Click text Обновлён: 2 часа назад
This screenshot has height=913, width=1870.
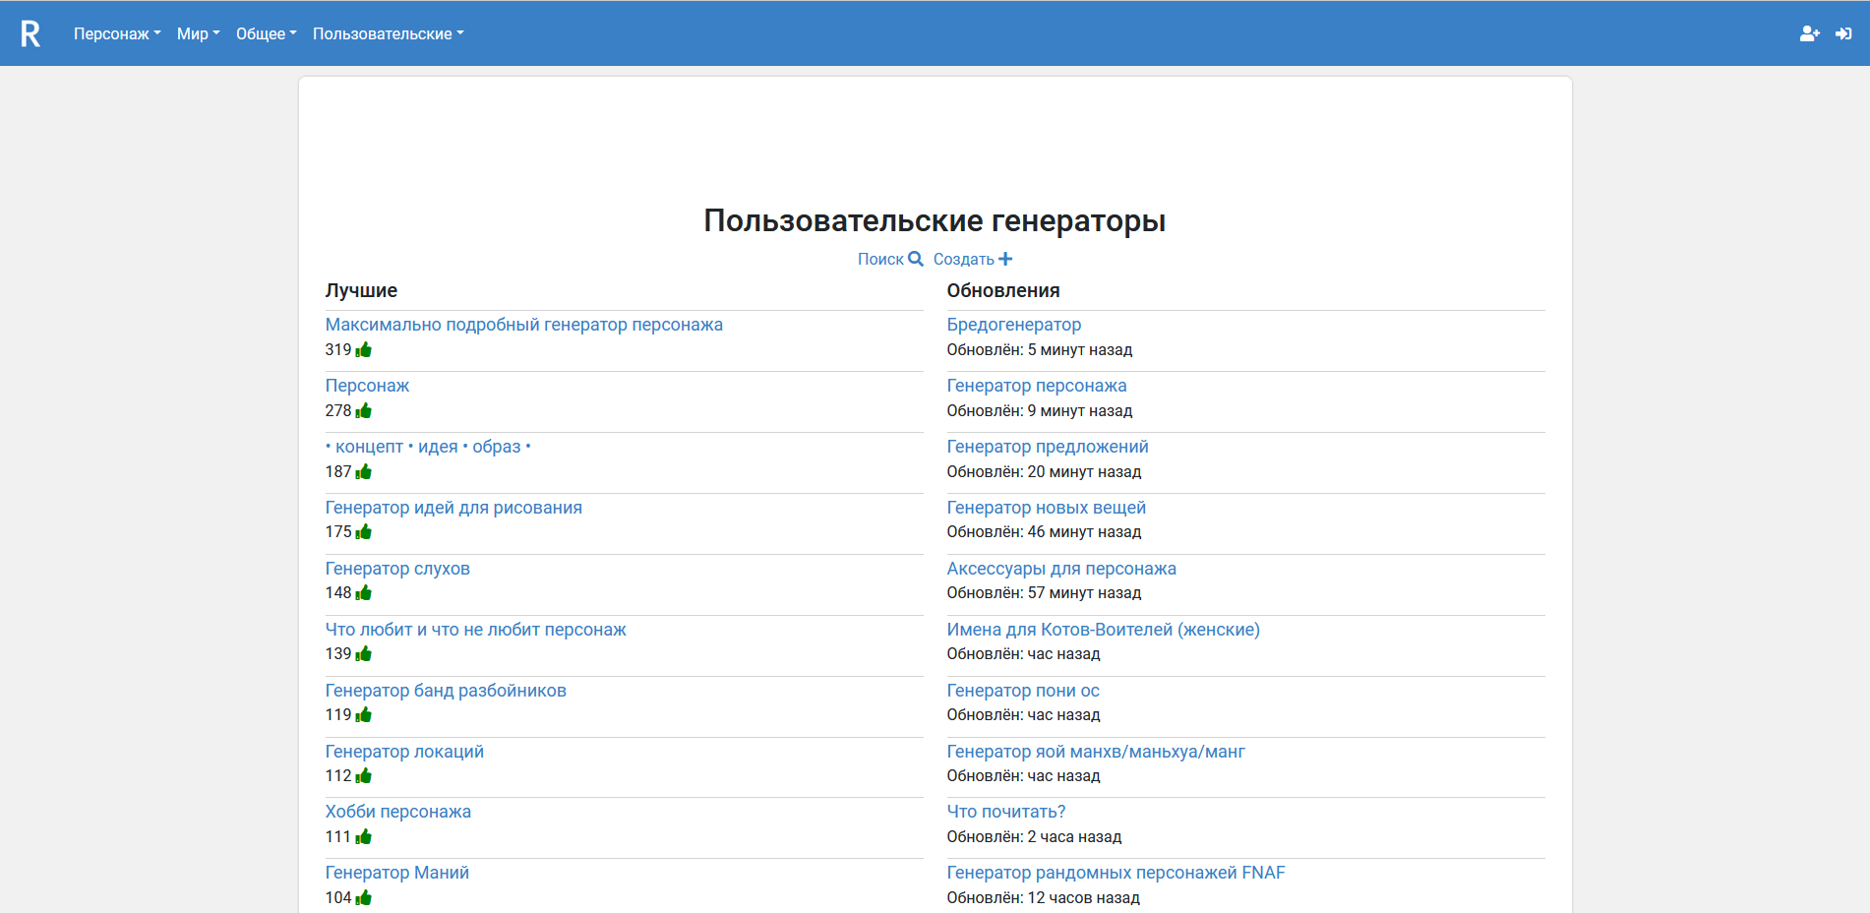click(x=1035, y=836)
